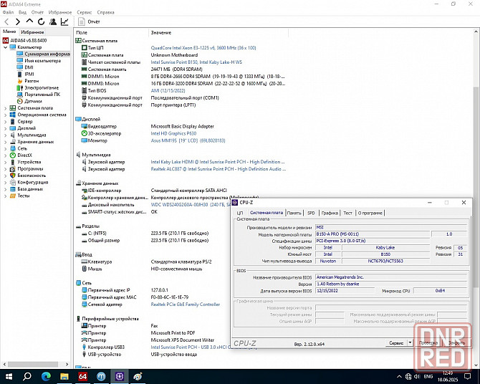Screen dimensions: 480x384
Task: Expand the Системная плата tree node
Action: (5, 108)
